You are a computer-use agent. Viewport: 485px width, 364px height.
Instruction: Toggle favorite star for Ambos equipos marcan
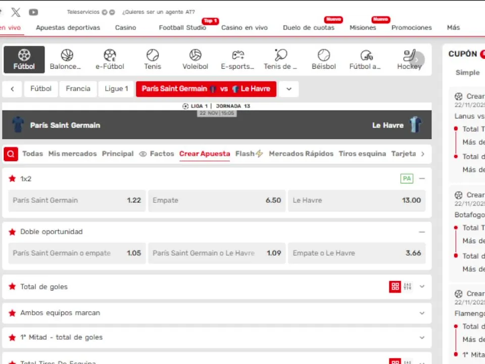coord(12,313)
